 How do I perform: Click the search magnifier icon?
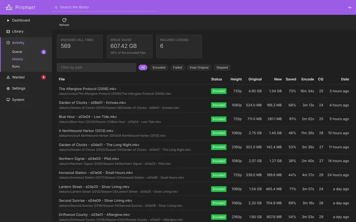pyautogui.click(x=56, y=8)
